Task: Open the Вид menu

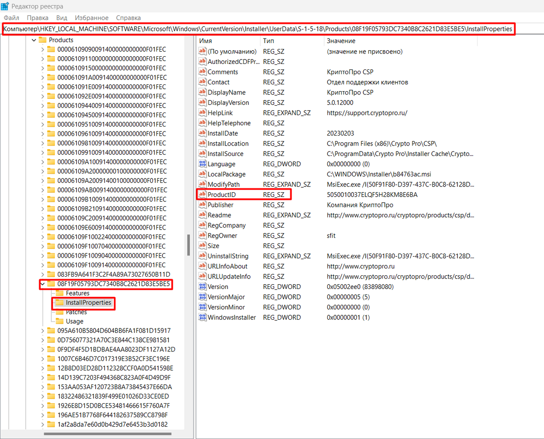Action: coord(62,18)
